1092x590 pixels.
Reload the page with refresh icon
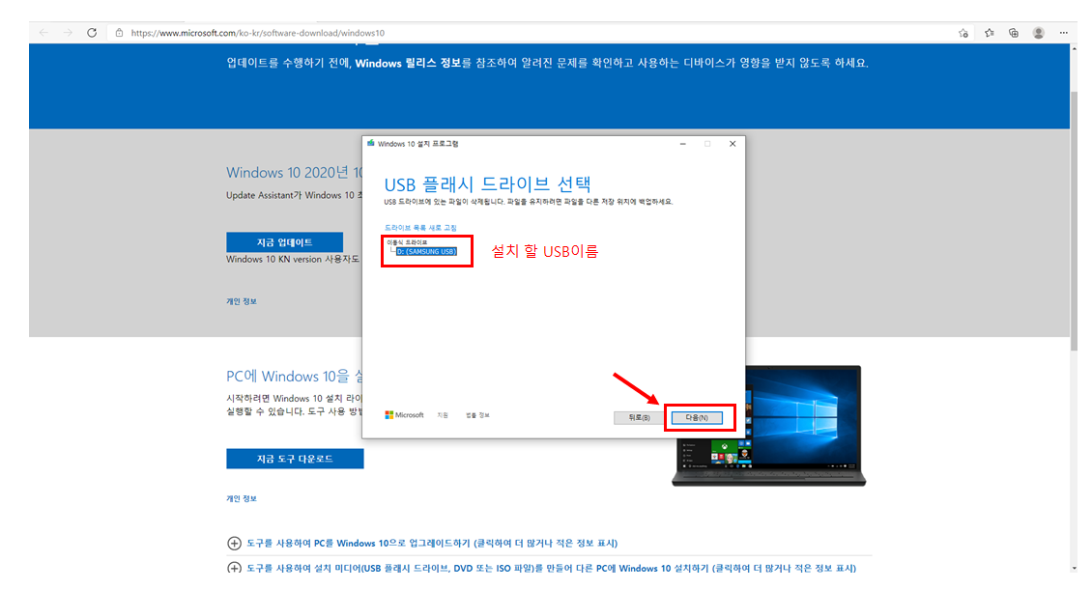pos(91,33)
